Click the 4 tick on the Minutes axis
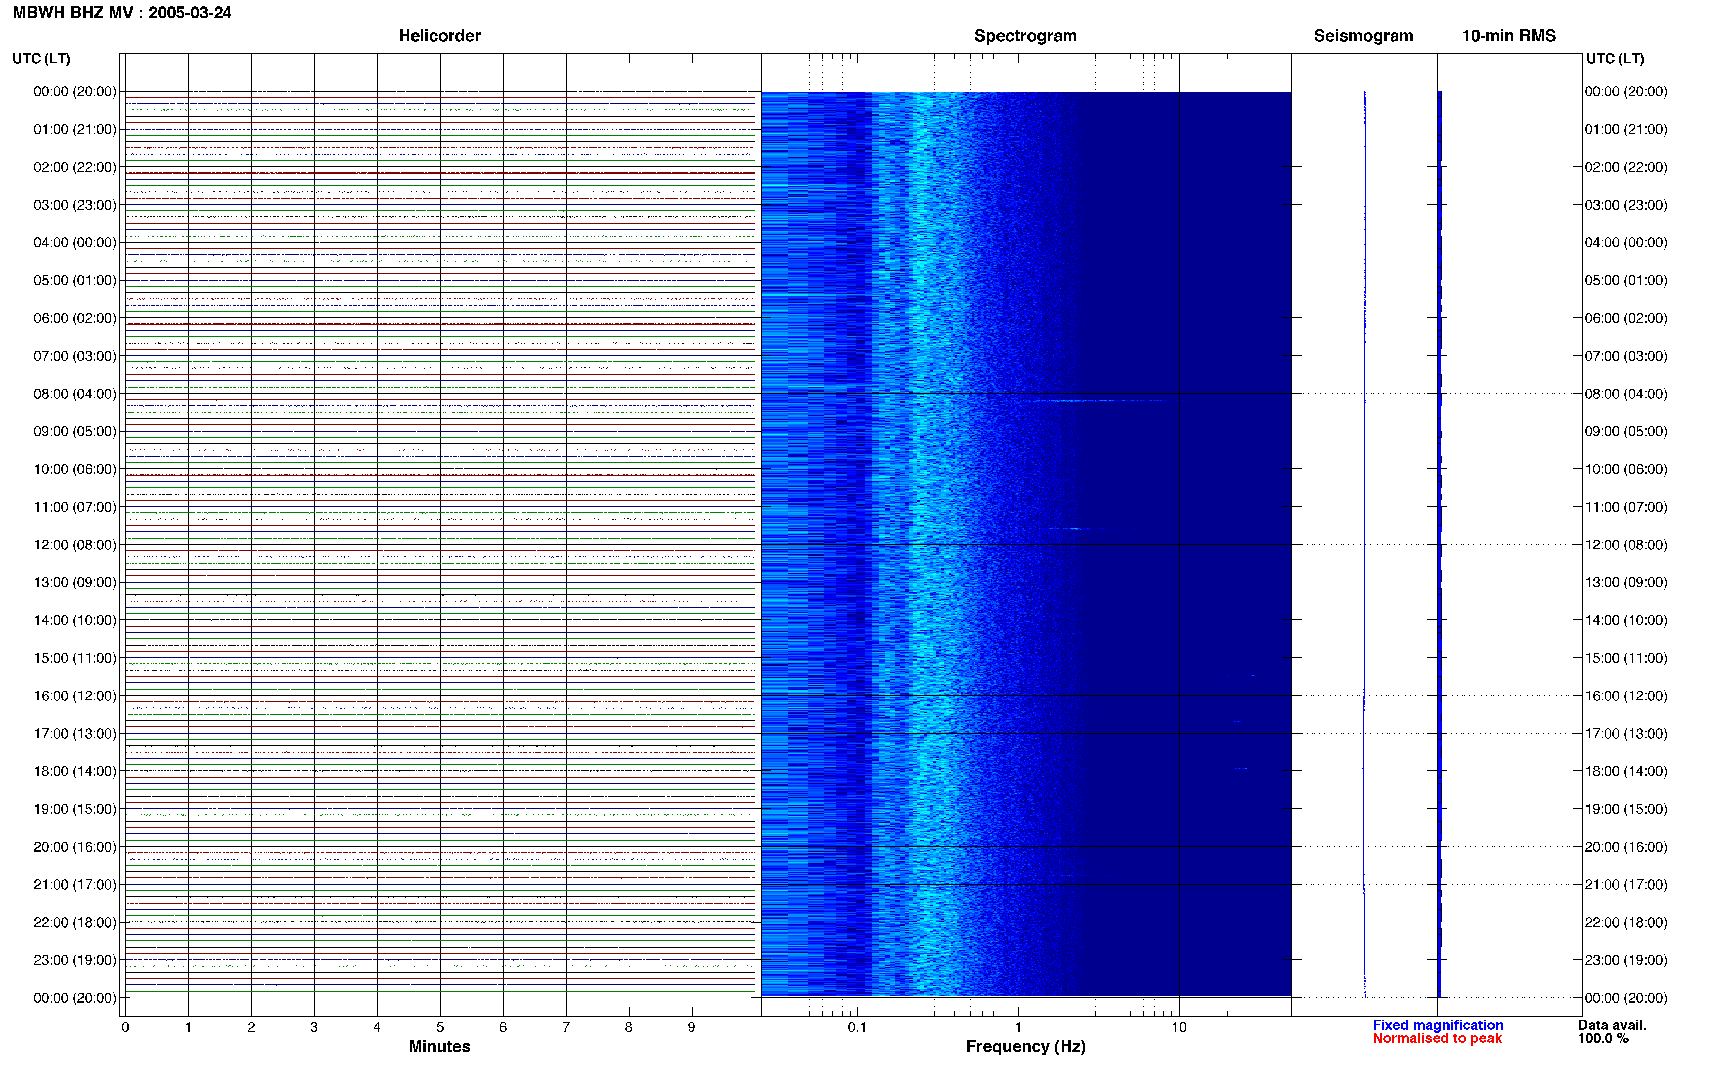Image resolution: width=1711 pixels, height=1070 pixels. pyautogui.click(x=377, y=1027)
